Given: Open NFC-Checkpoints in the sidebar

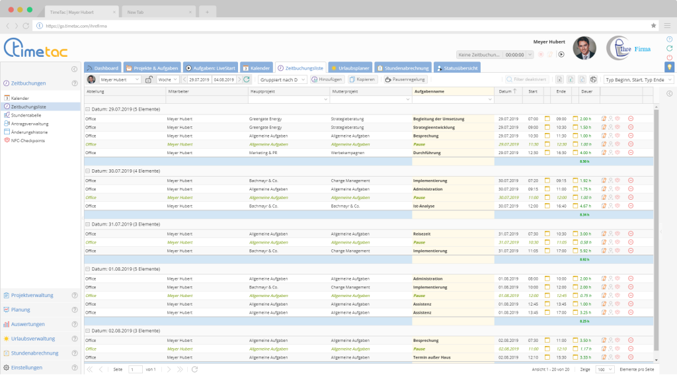Looking at the screenshot, I should pyautogui.click(x=27, y=141).
